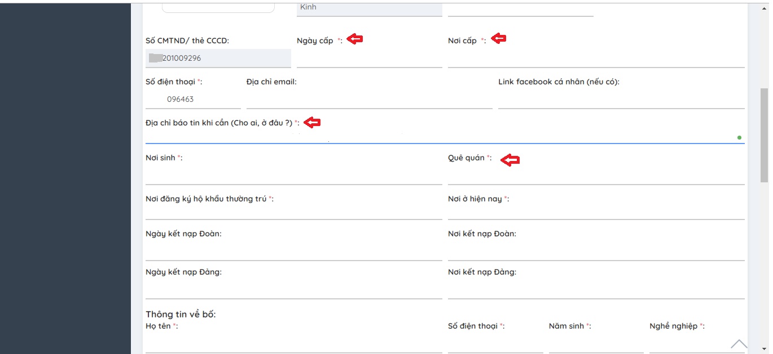Click into the Nơi sinh field
The height and width of the screenshot is (354, 773).
tap(293, 176)
